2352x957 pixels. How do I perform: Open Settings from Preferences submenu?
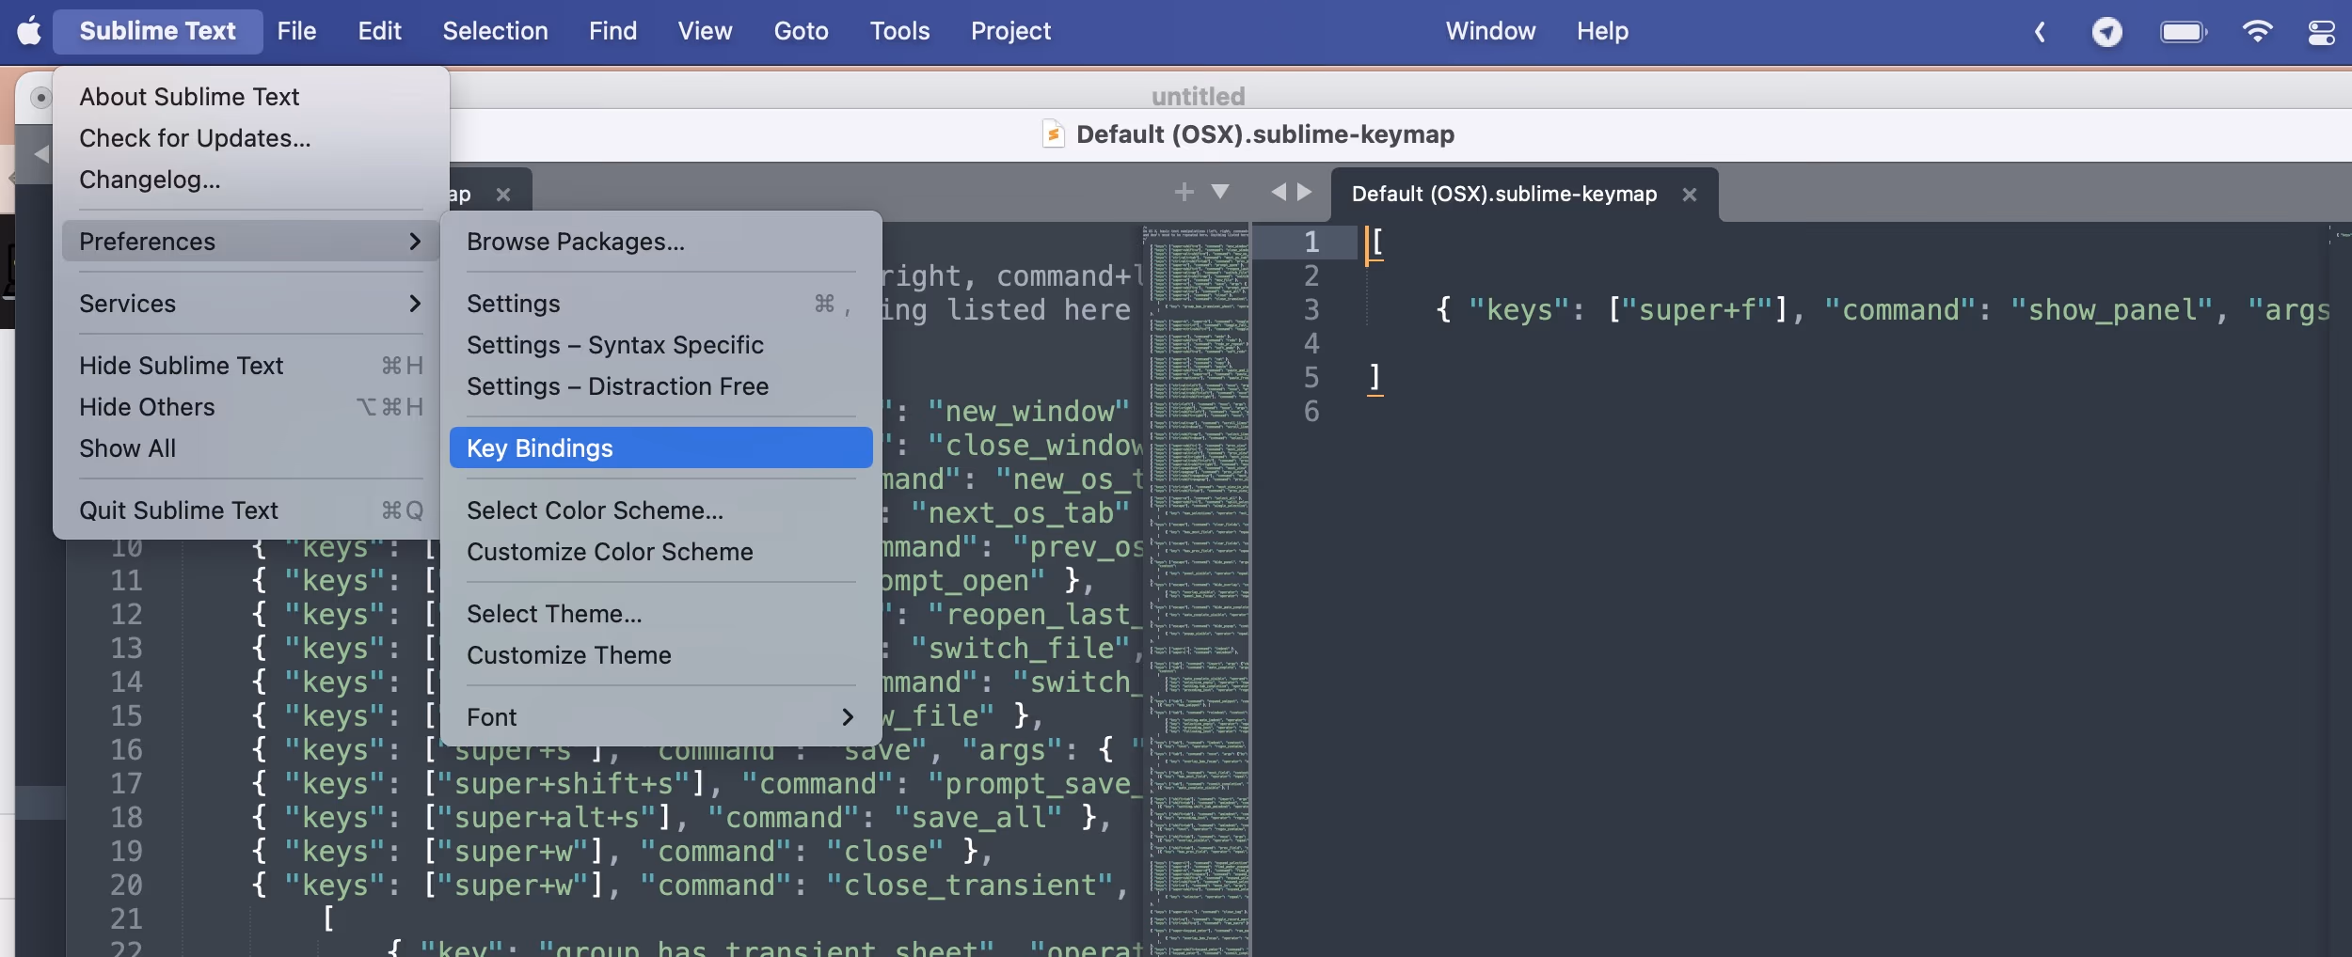coord(660,304)
